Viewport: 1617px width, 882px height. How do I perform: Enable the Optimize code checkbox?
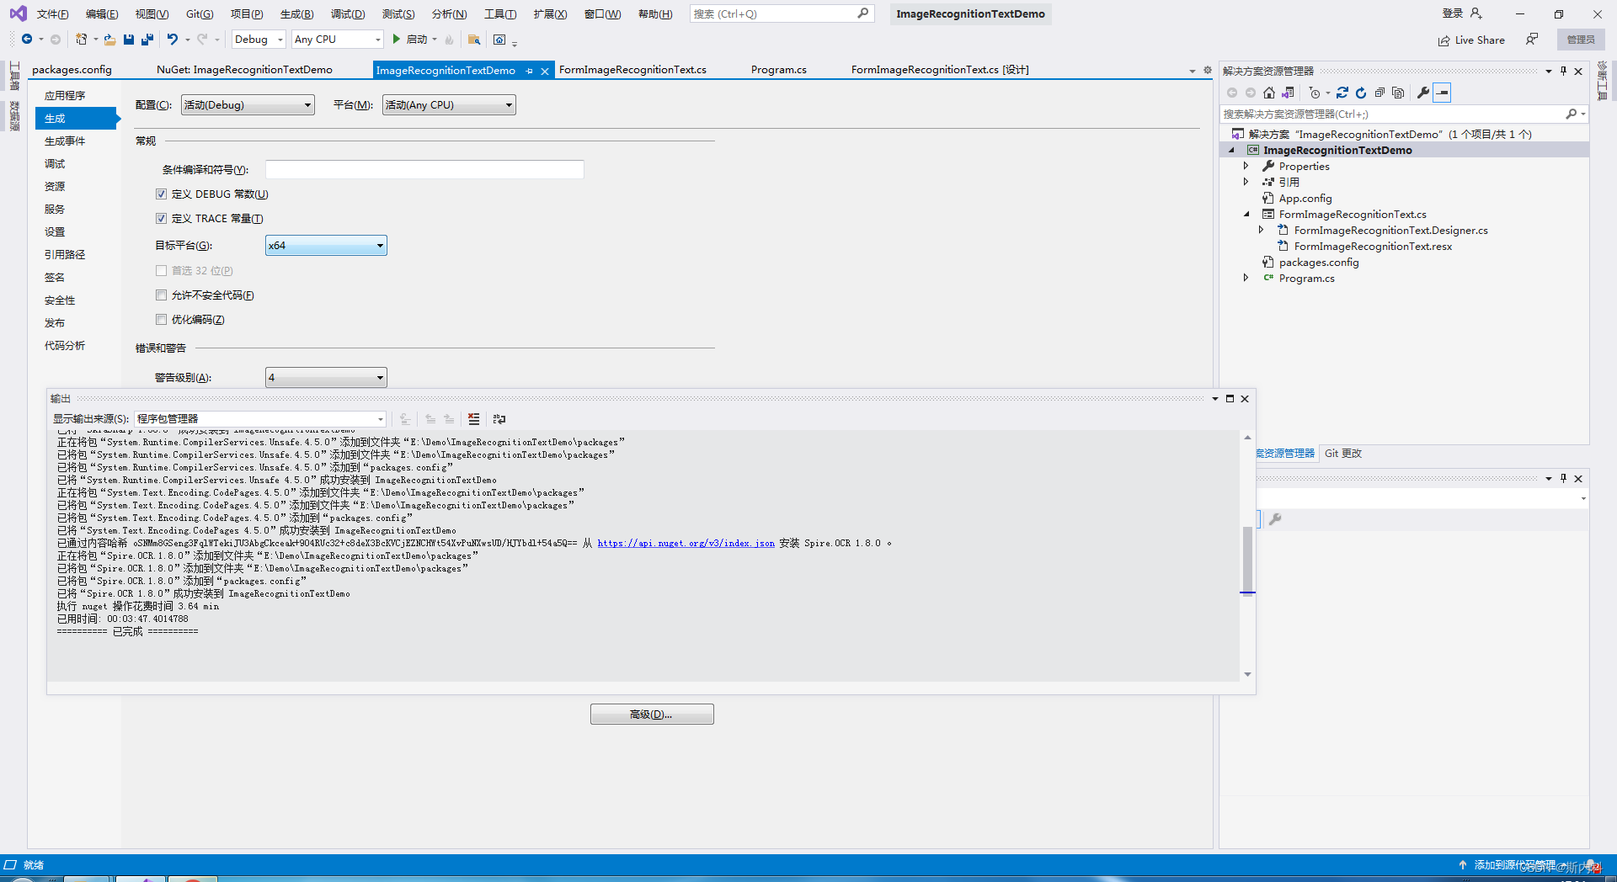(x=161, y=319)
